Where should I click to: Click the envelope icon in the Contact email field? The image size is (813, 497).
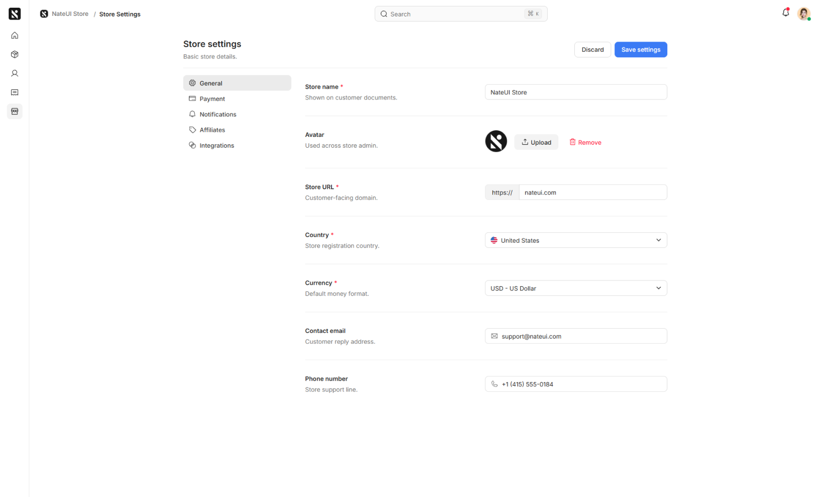point(494,336)
